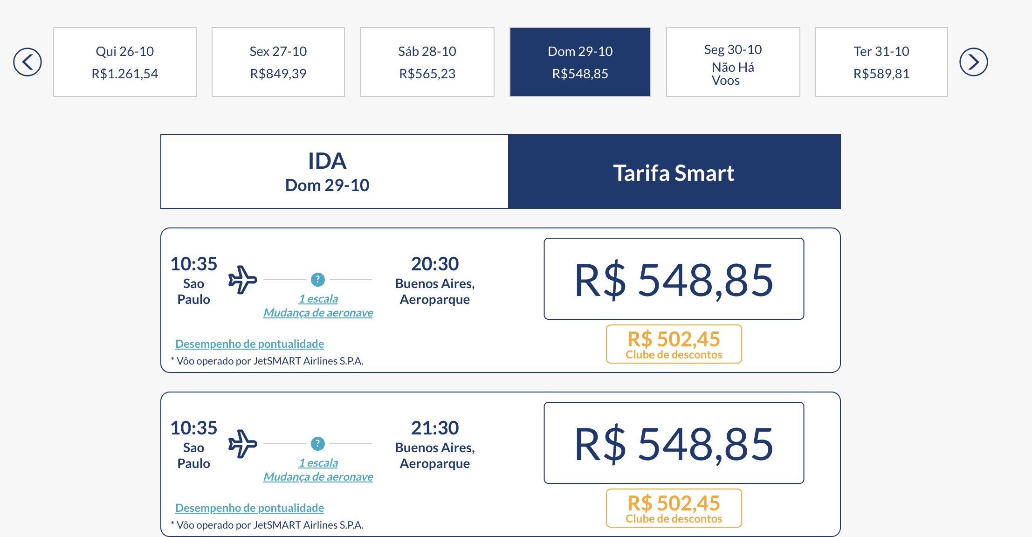Select R$ 548,85 fare for 20:30 arrival
This screenshot has height=537, width=1032.
click(x=674, y=279)
